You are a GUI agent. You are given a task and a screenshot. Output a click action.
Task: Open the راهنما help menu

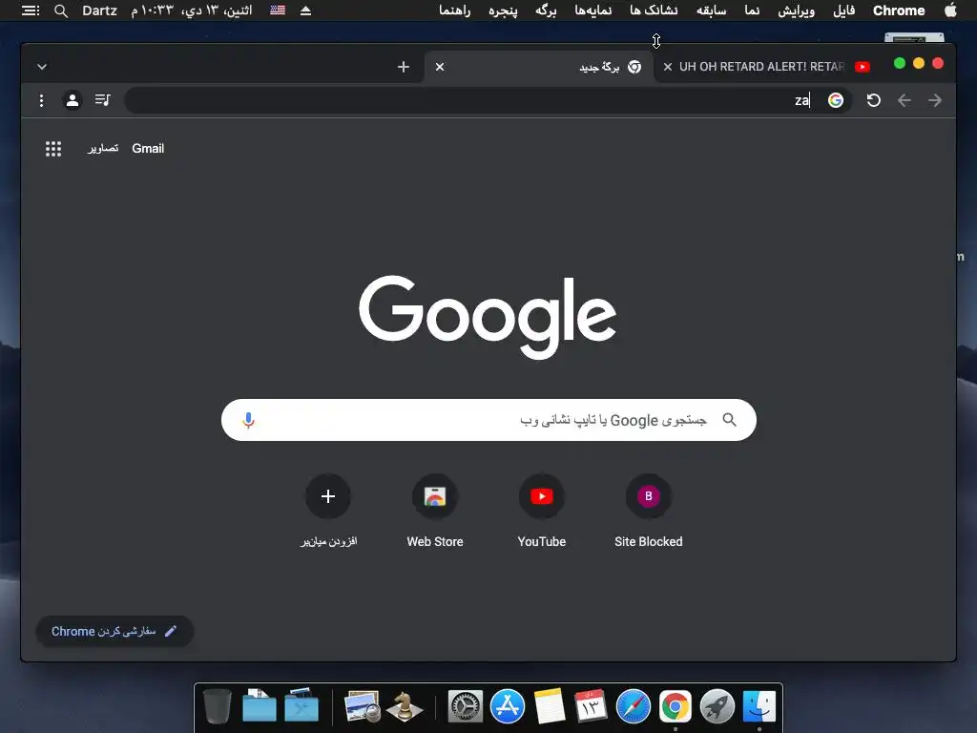pyautogui.click(x=454, y=10)
